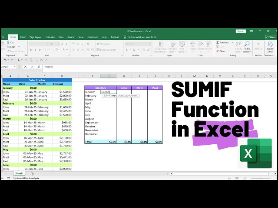Open the Currency number format dropdown

149,44
